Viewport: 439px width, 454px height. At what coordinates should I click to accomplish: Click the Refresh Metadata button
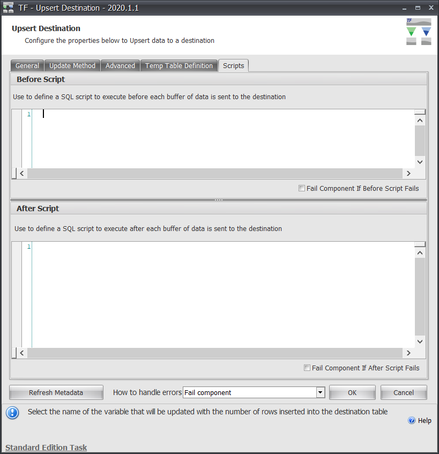pos(56,392)
